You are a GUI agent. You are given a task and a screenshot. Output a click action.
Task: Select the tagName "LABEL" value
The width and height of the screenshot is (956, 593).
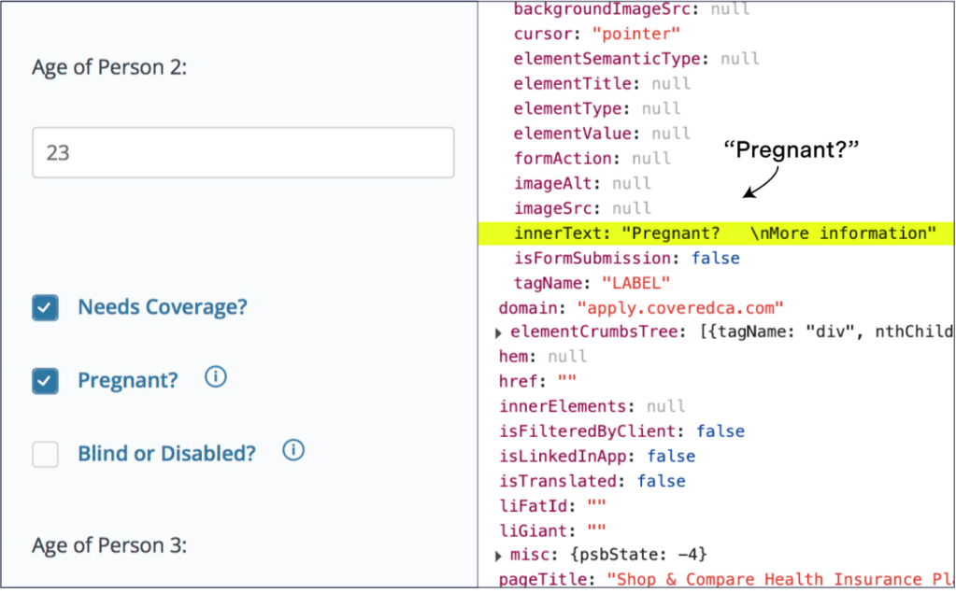pos(635,283)
